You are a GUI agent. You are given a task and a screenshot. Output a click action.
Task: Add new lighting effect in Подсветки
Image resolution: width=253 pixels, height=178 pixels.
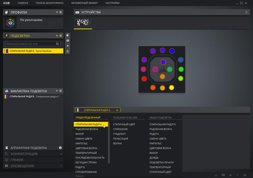[57, 36]
